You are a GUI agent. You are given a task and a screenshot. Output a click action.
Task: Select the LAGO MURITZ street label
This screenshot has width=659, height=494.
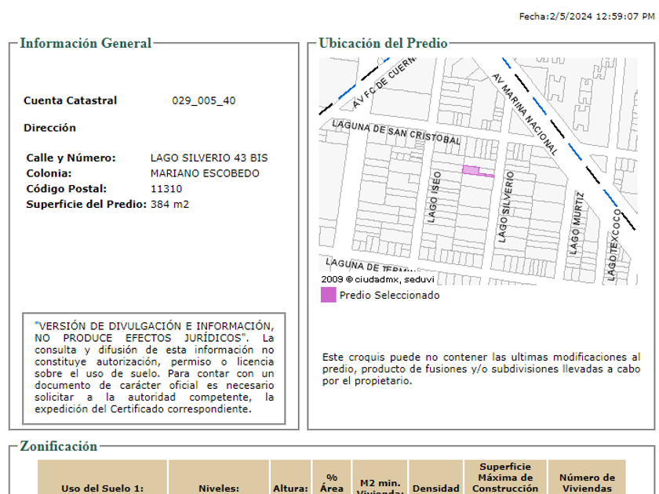pos(576,223)
